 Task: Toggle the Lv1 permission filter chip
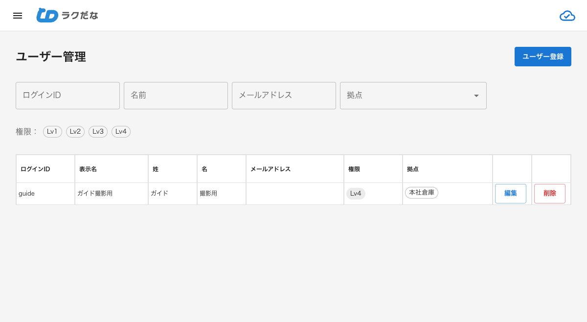[52, 132]
